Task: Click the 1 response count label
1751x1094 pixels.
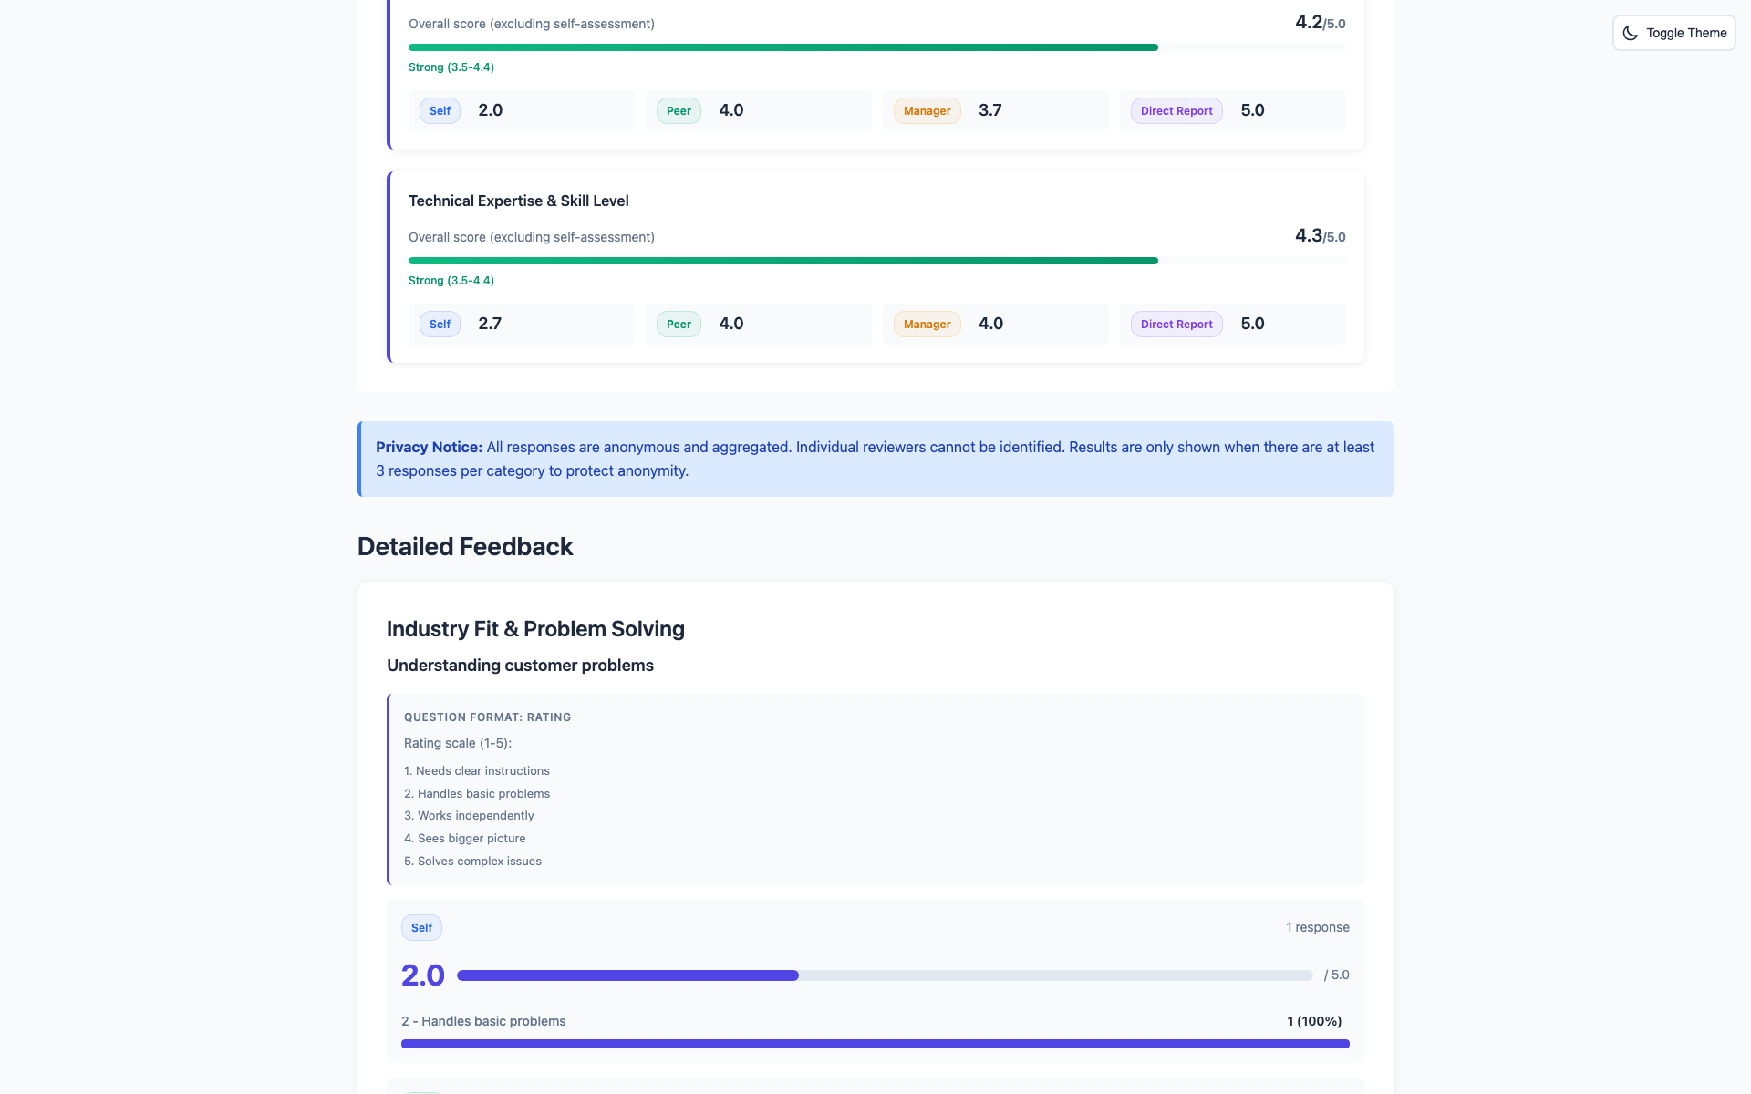Action: point(1317,927)
